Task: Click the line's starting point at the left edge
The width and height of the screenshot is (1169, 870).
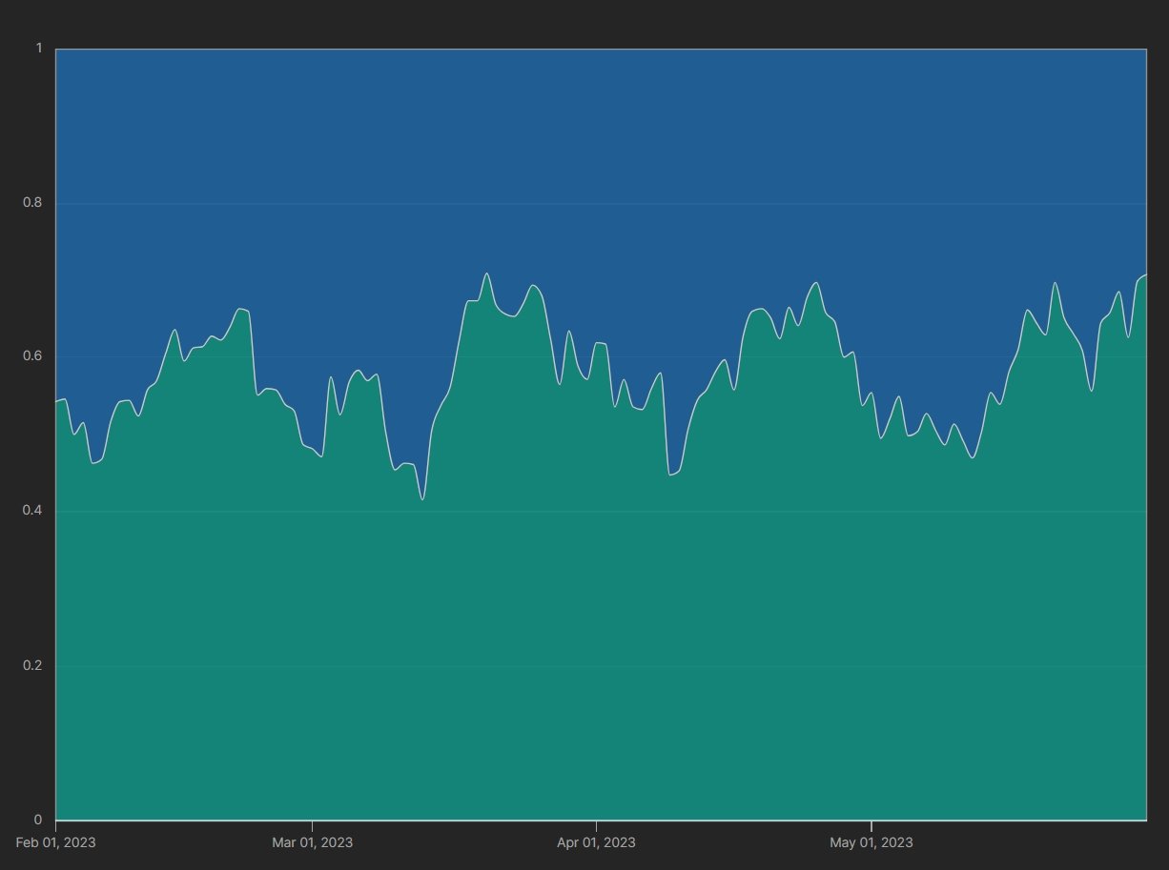Action: (x=56, y=401)
